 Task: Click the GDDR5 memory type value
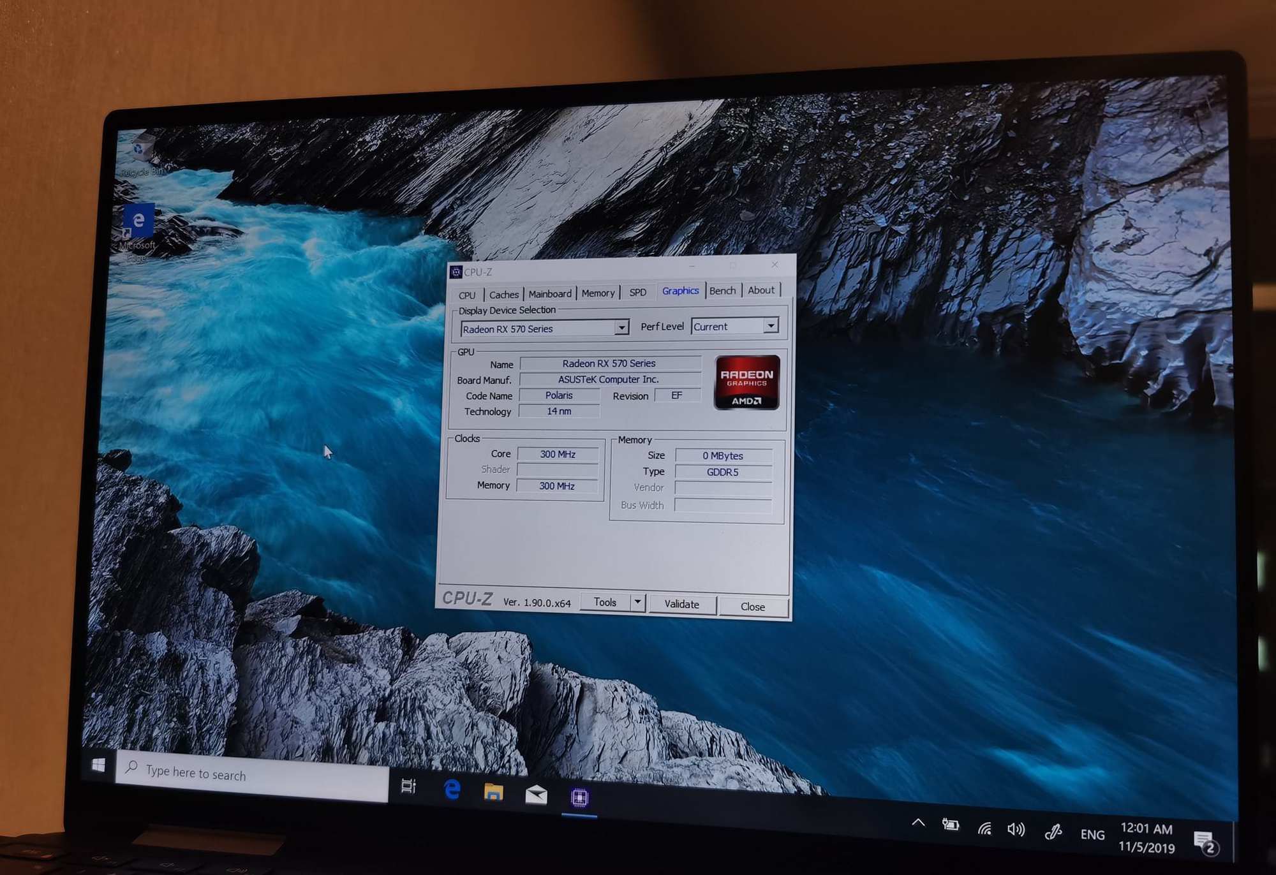[723, 472]
